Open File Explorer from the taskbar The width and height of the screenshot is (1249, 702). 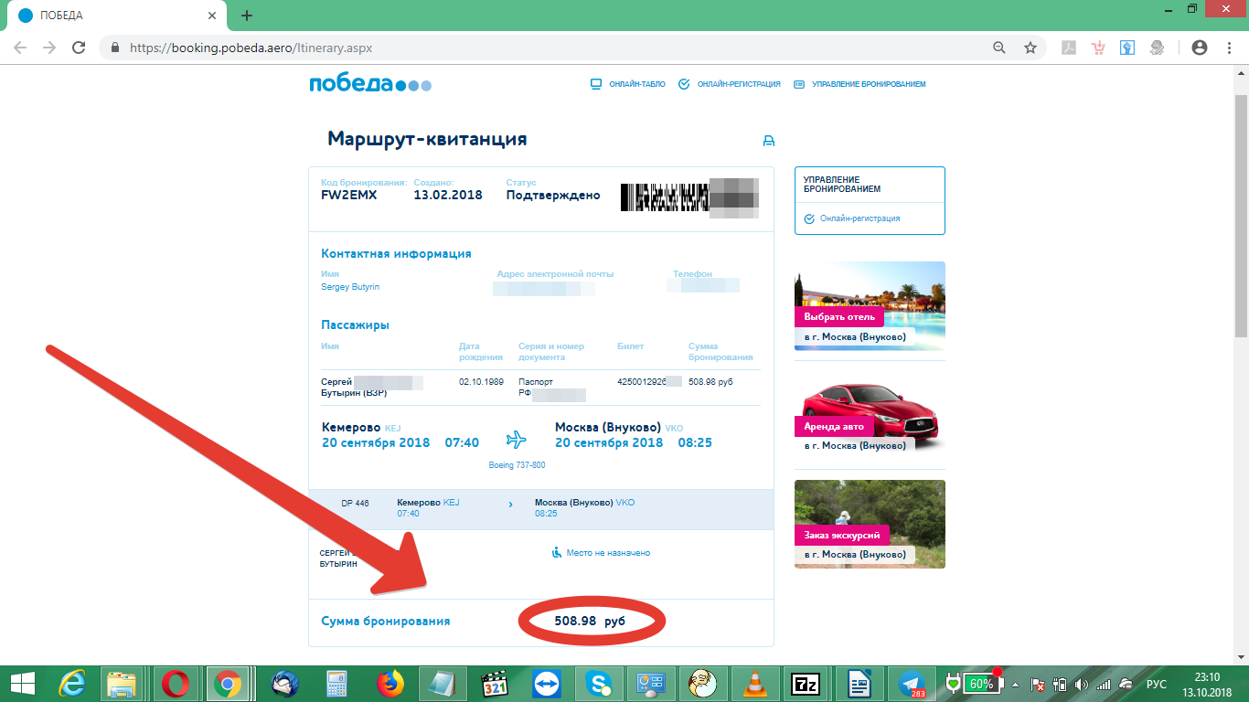[123, 684]
